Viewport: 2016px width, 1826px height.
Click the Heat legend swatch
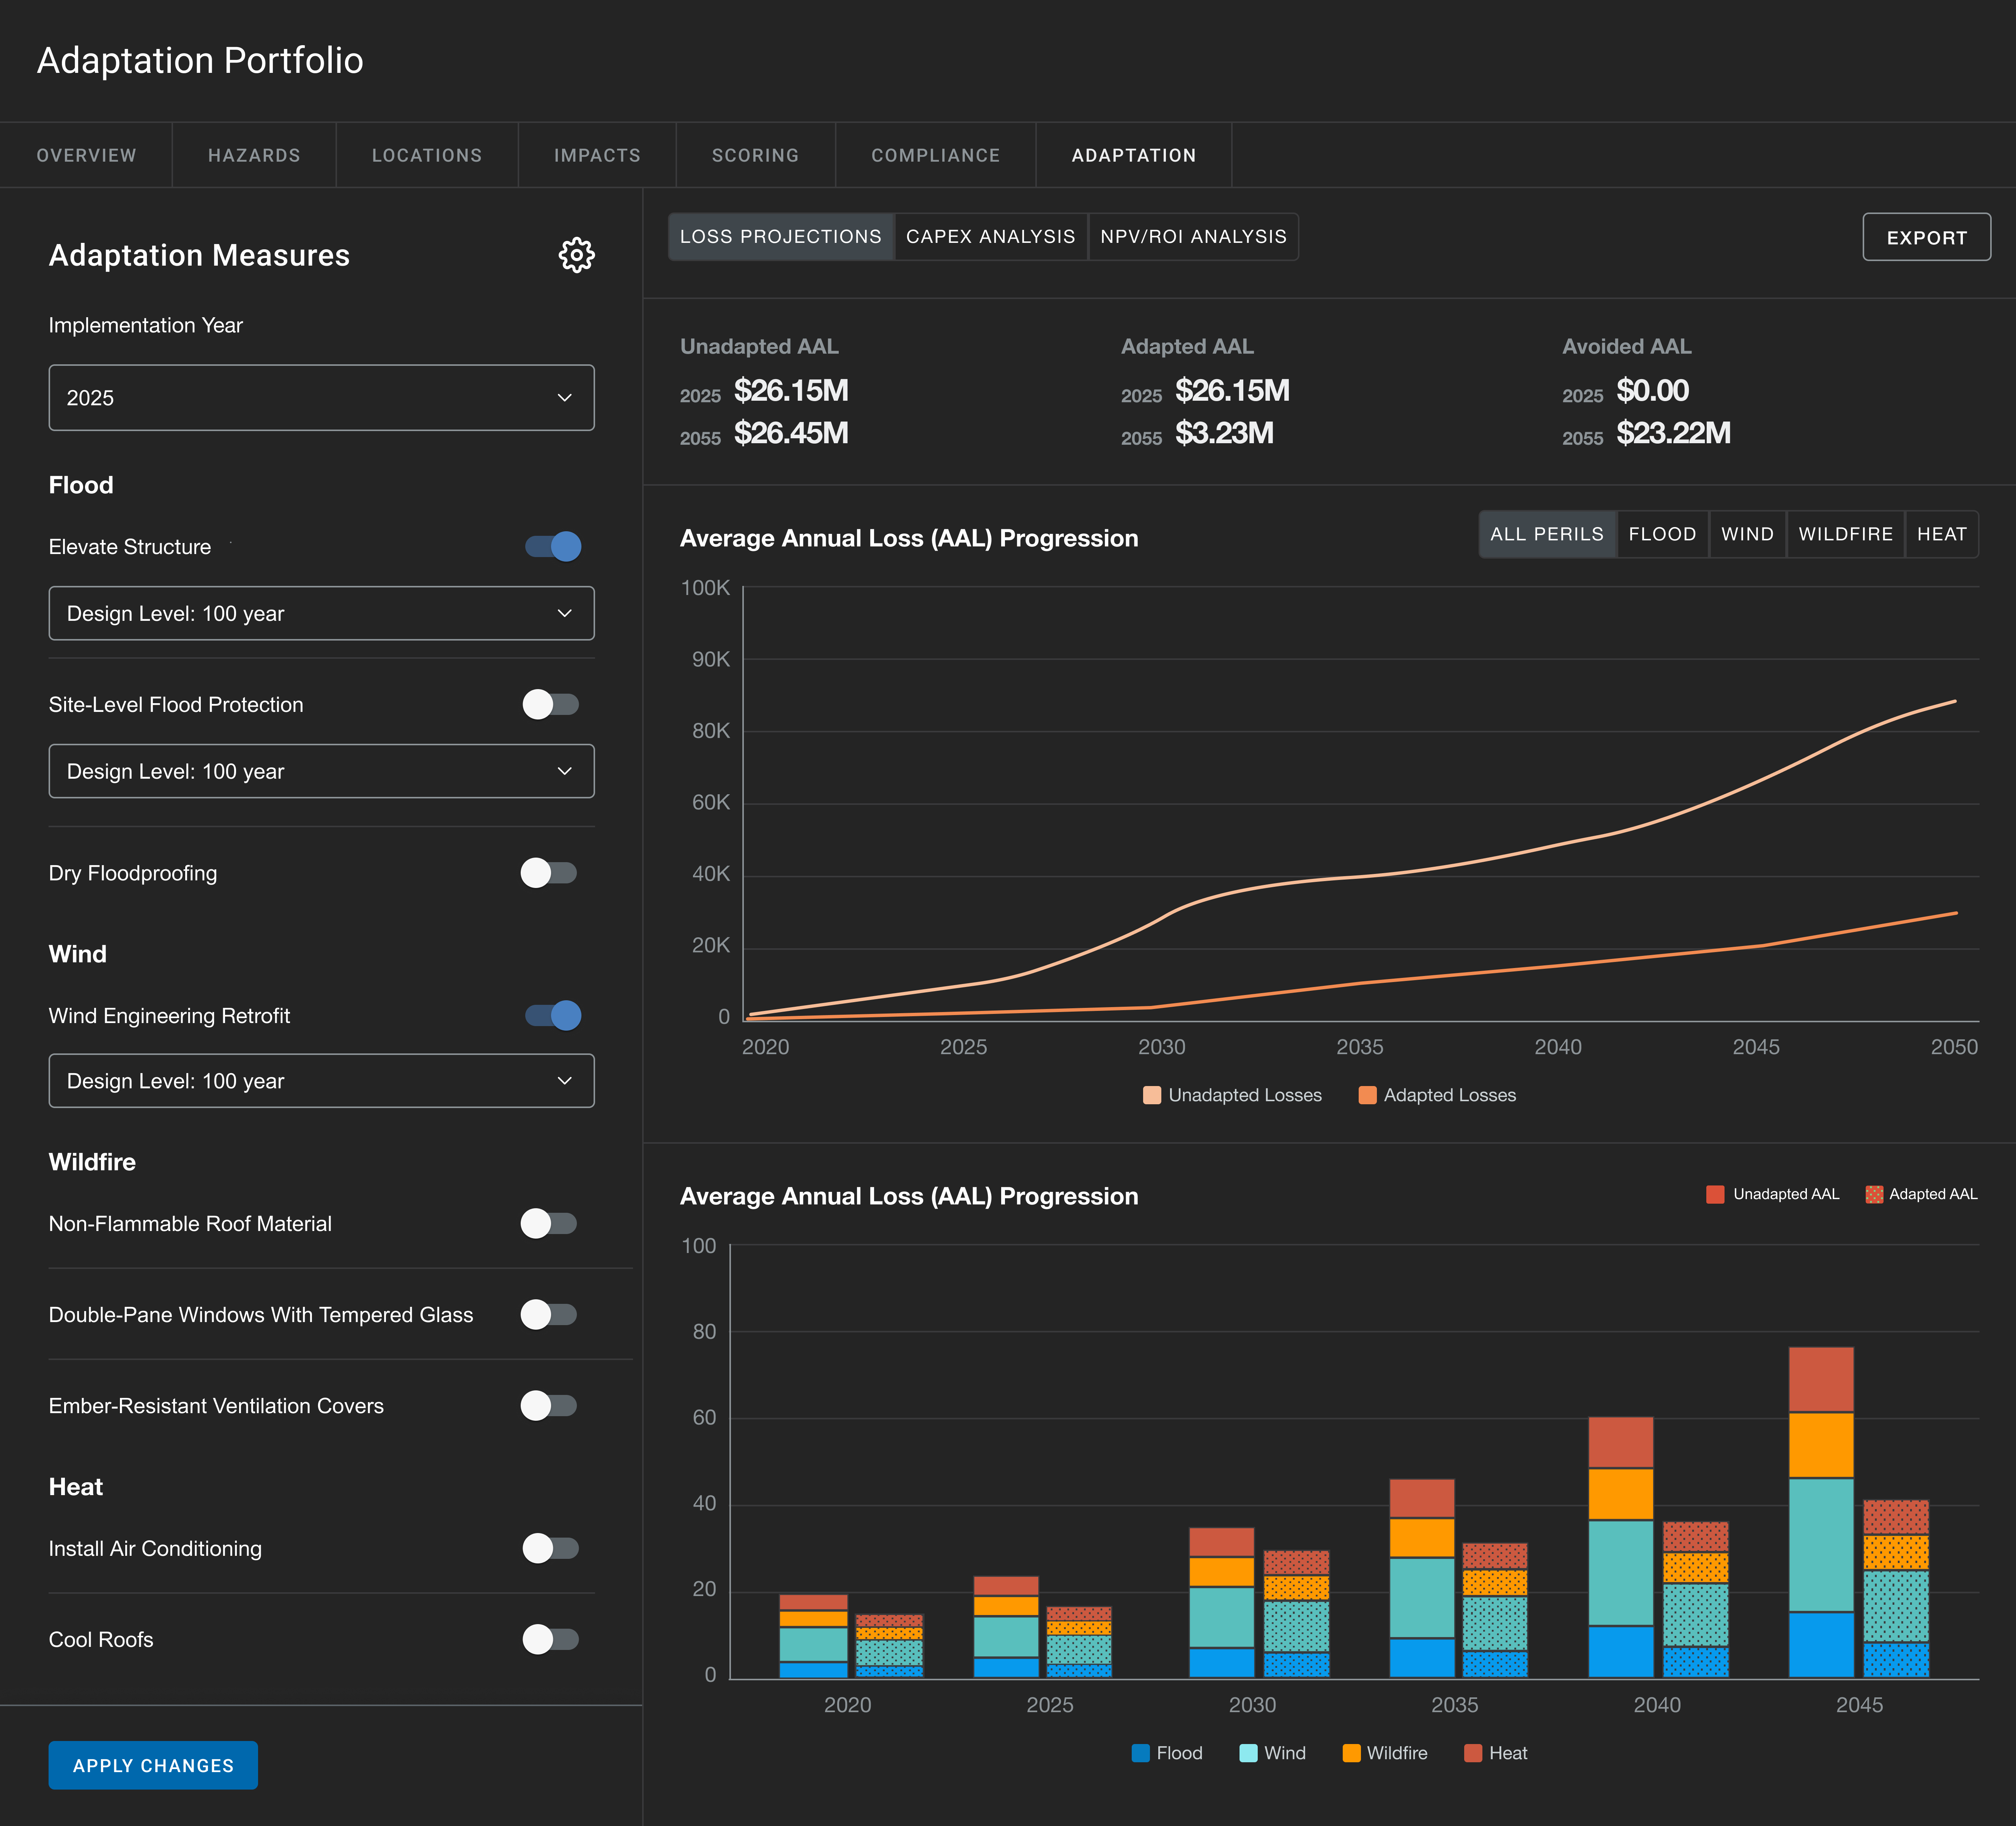click(1472, 1753)
